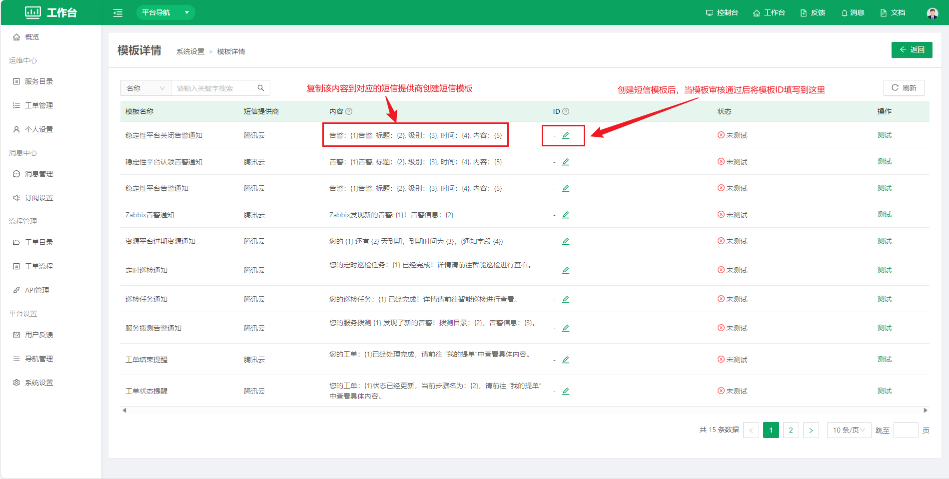Select pagination page 1

point(771,430)
